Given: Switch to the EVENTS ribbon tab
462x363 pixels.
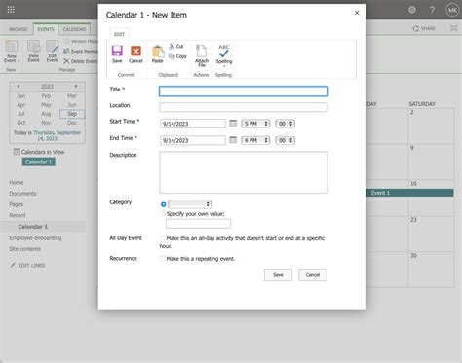Looking at the screenshot, I should tap(46, 29).
